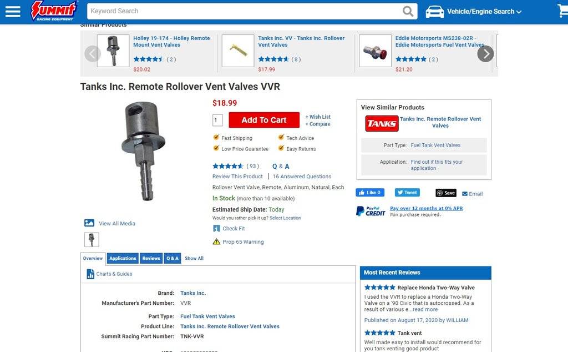Open the Reviews tab

151,258
